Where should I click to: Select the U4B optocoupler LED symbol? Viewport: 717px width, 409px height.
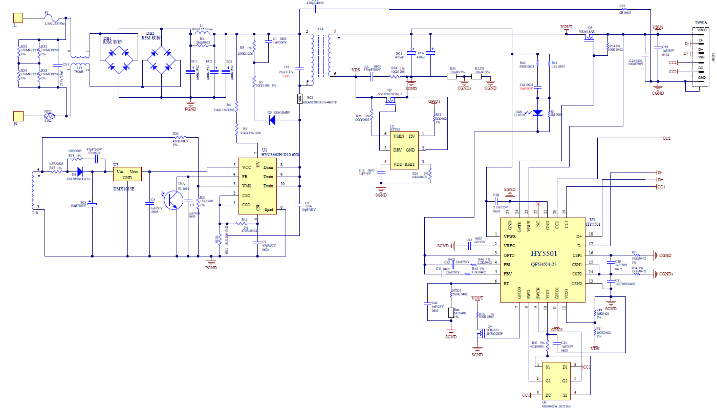[x=537, y=113]
